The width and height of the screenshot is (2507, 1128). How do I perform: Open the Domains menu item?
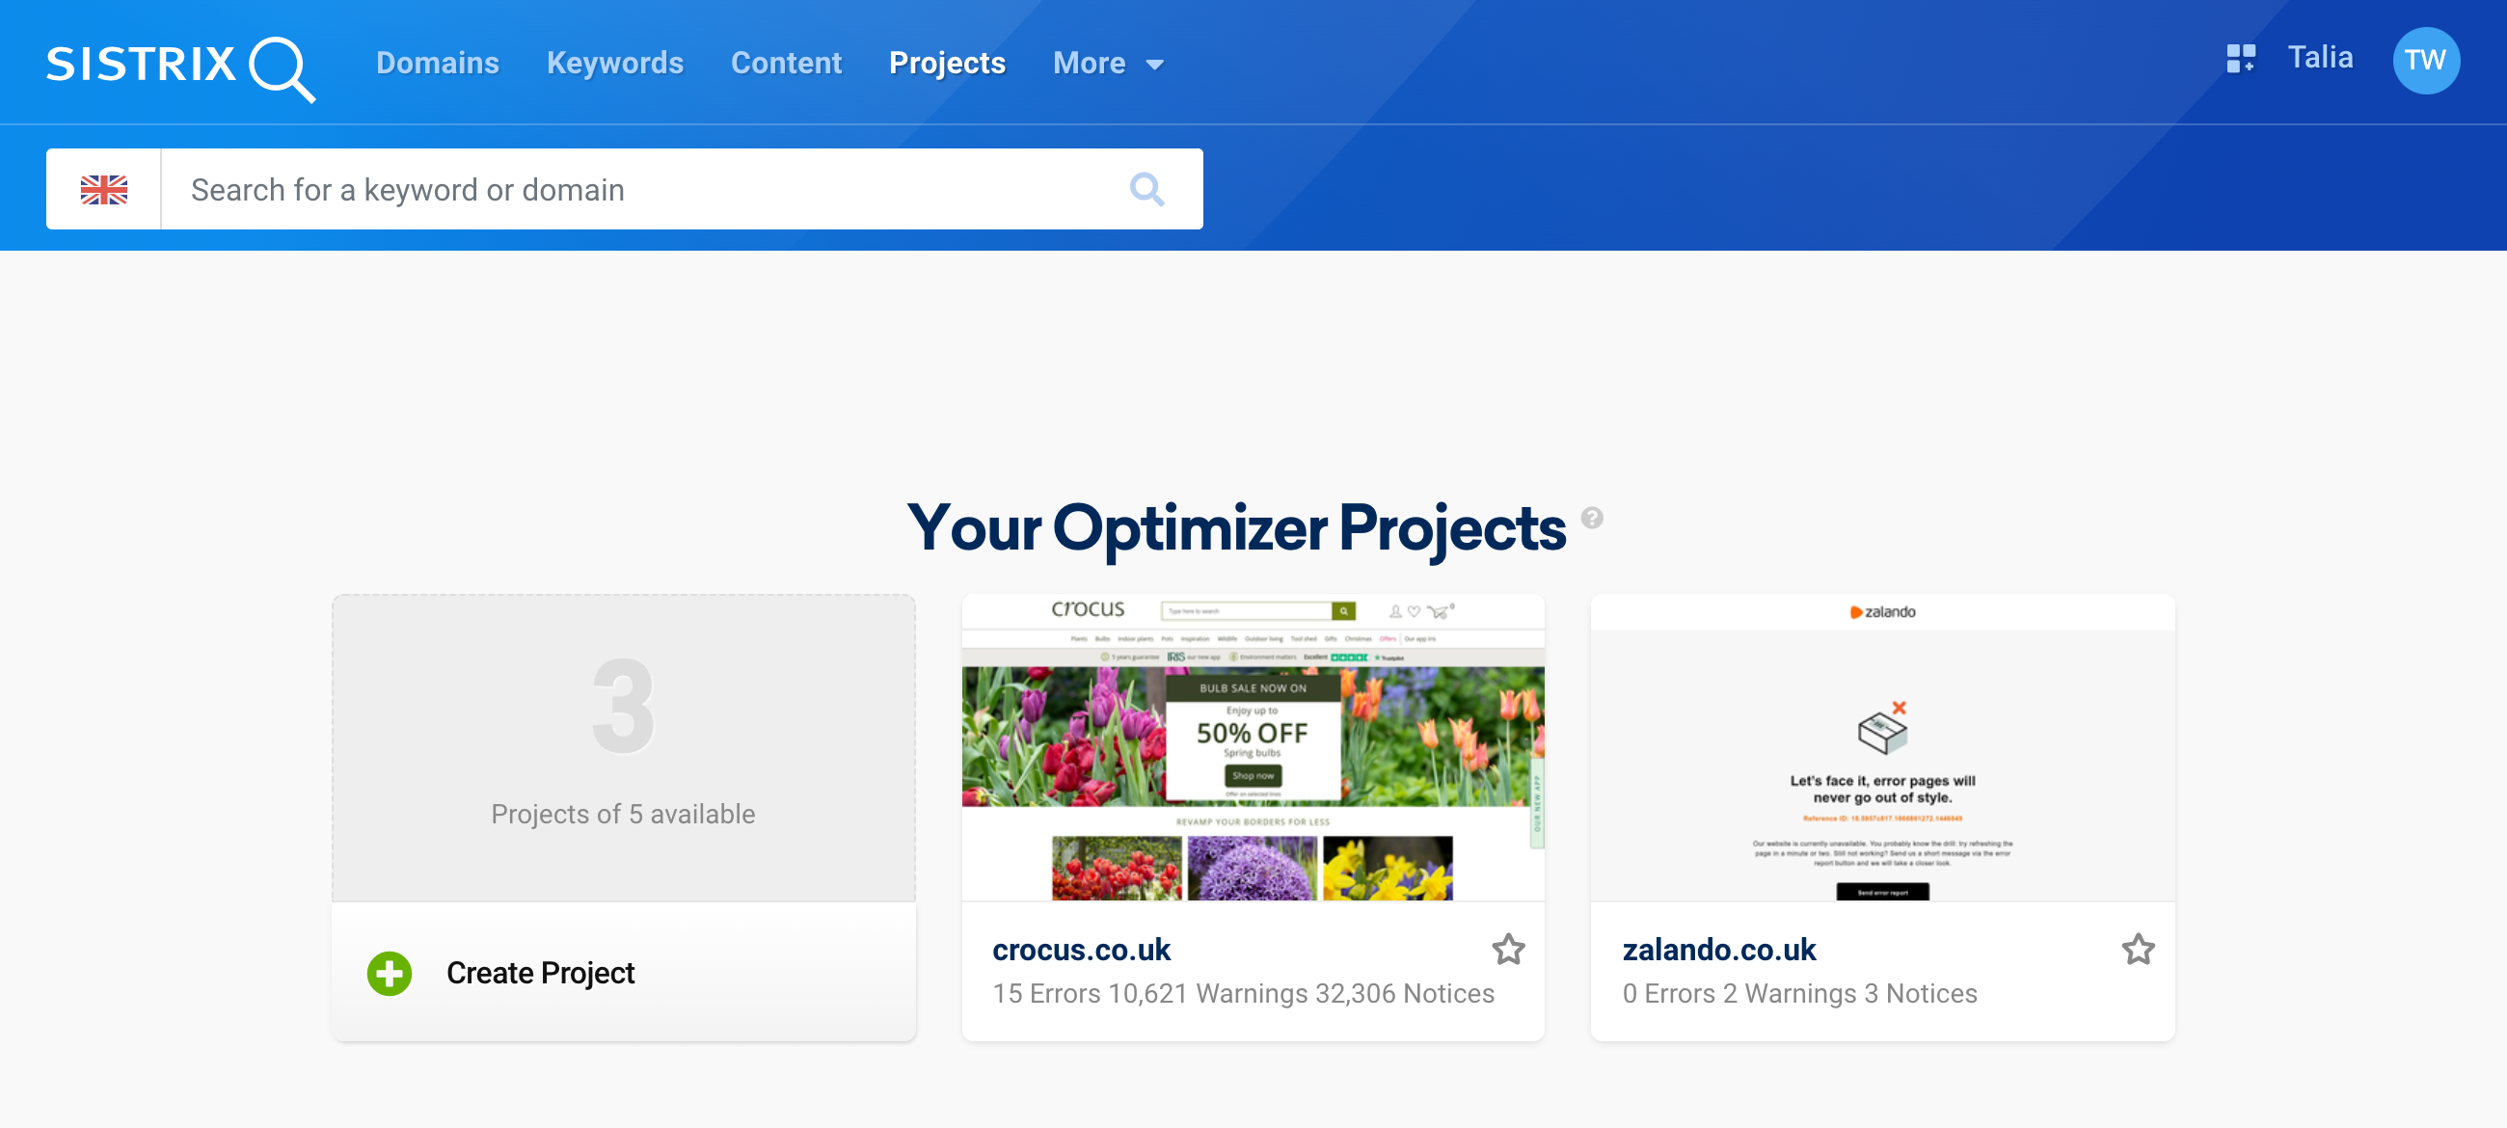(437, 64)
